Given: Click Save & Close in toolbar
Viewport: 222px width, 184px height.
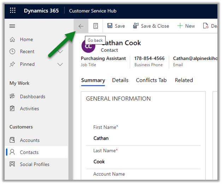Looking at the screenshot, I should [151, 26].
